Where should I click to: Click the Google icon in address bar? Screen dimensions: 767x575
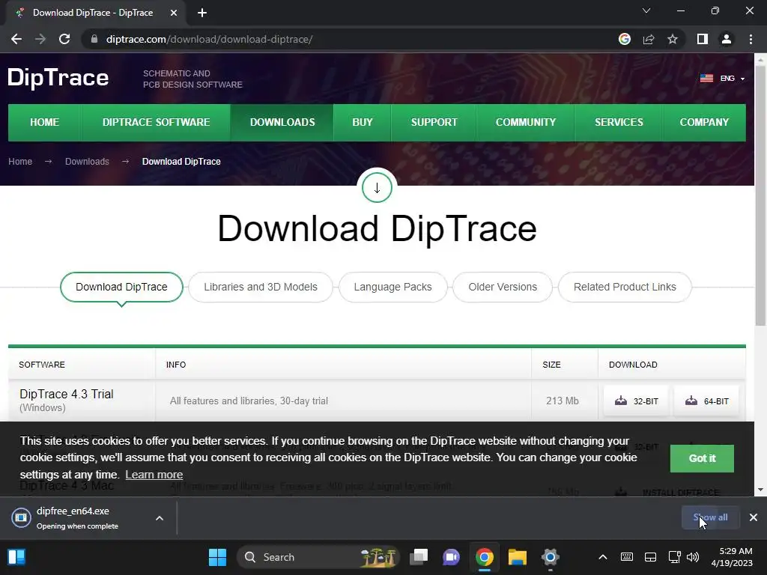625,39
